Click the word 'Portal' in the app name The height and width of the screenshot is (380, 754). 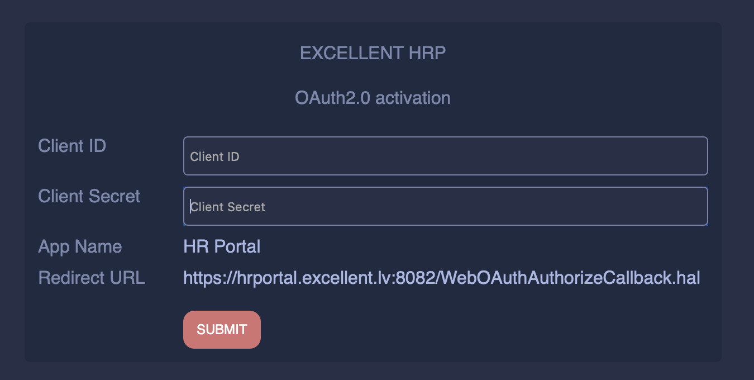238,247
